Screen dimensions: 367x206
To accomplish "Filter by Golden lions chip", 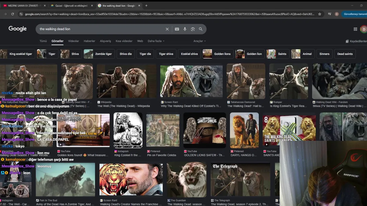I will coord(218,54).
